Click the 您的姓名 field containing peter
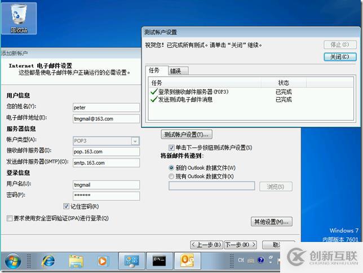The image size is (363, 273). [107, 108]
